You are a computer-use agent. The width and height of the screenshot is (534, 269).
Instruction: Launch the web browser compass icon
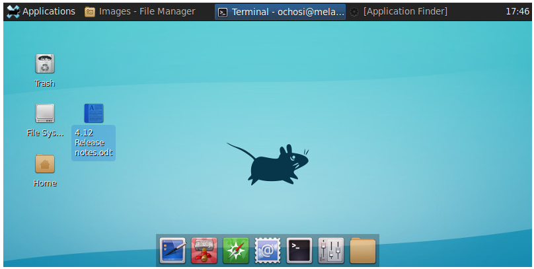point(236,250)
